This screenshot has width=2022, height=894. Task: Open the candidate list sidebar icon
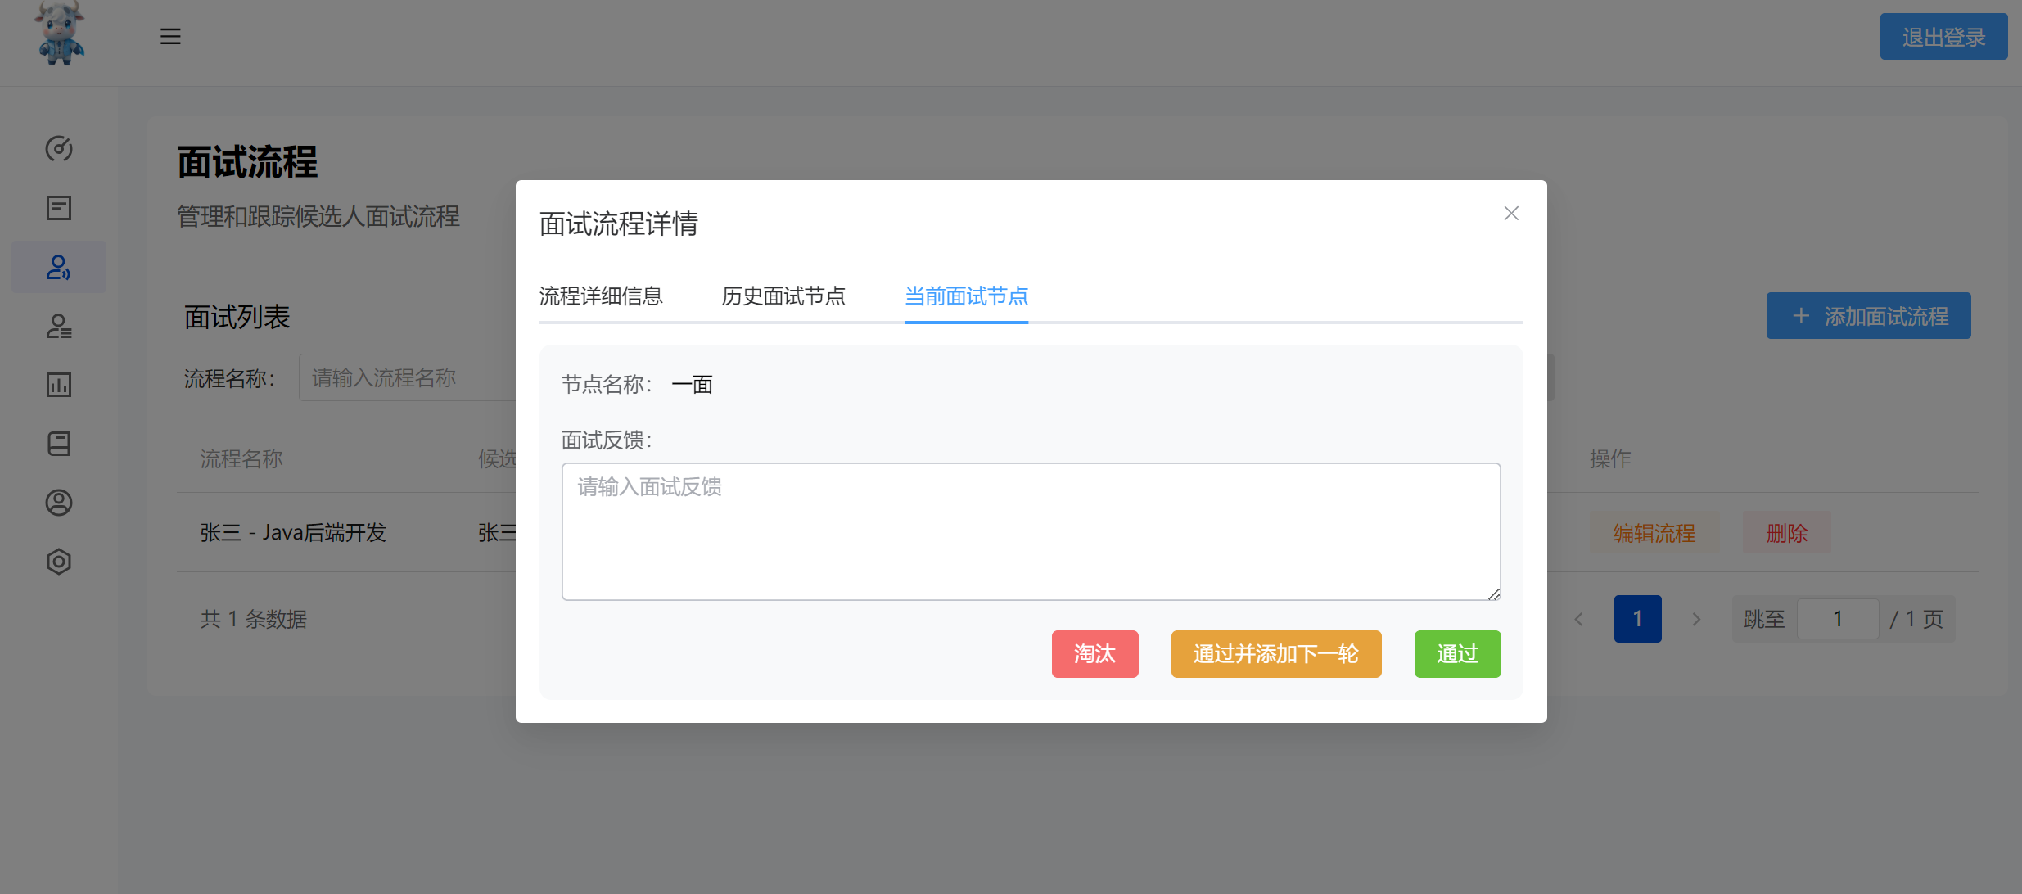tap(59, 326)
